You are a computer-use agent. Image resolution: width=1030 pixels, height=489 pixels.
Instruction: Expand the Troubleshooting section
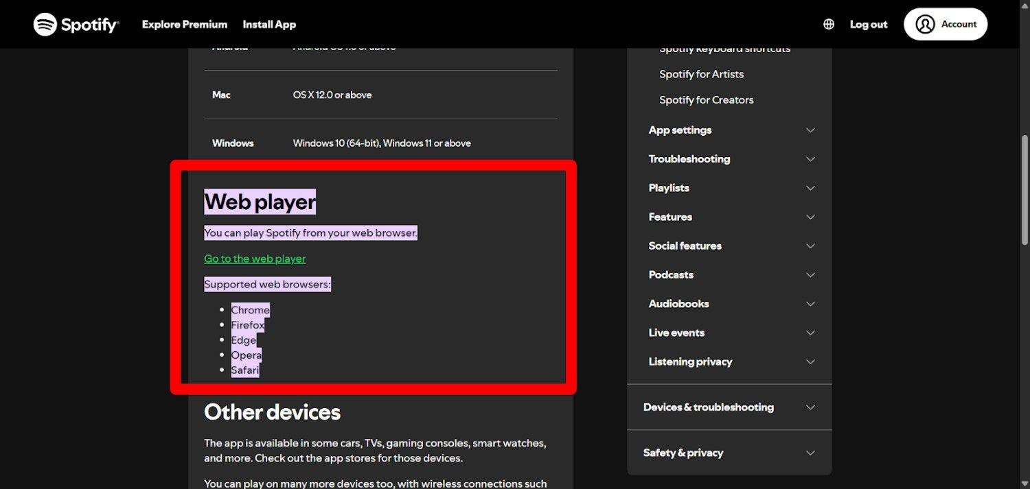689,158
